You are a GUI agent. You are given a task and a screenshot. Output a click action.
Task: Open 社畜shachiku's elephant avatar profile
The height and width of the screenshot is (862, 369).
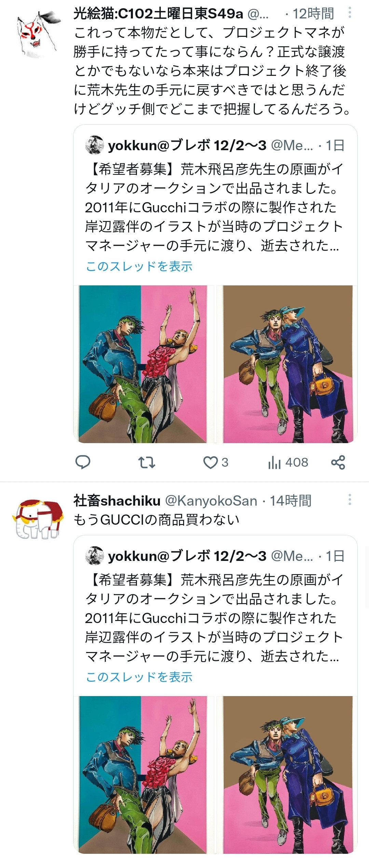[38, 519]
